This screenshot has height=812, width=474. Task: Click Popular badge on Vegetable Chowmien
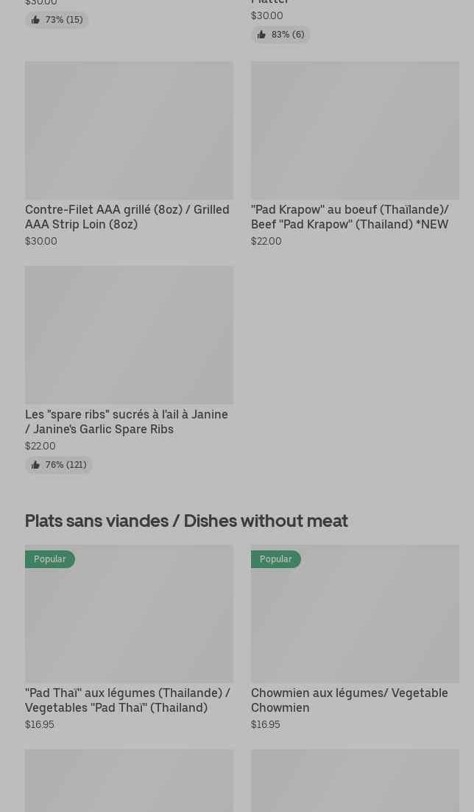click(276, 559)
